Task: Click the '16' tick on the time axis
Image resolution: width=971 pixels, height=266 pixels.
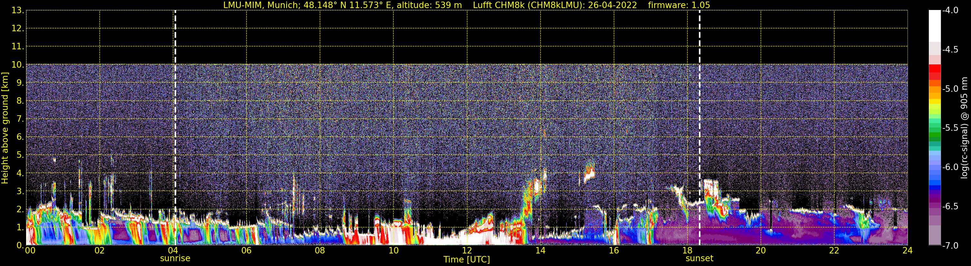Action: coord(614,251)
